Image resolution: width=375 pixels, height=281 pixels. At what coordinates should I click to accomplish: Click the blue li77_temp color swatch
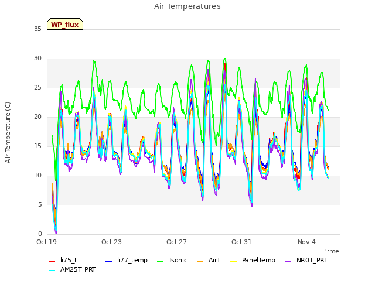tap(109, 261)
